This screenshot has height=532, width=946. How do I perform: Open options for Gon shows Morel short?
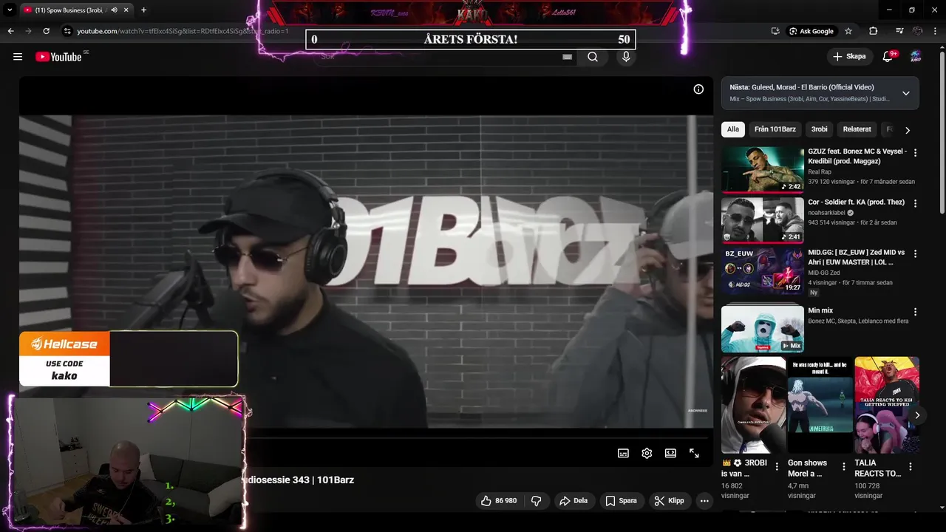(x=843, y=467)
